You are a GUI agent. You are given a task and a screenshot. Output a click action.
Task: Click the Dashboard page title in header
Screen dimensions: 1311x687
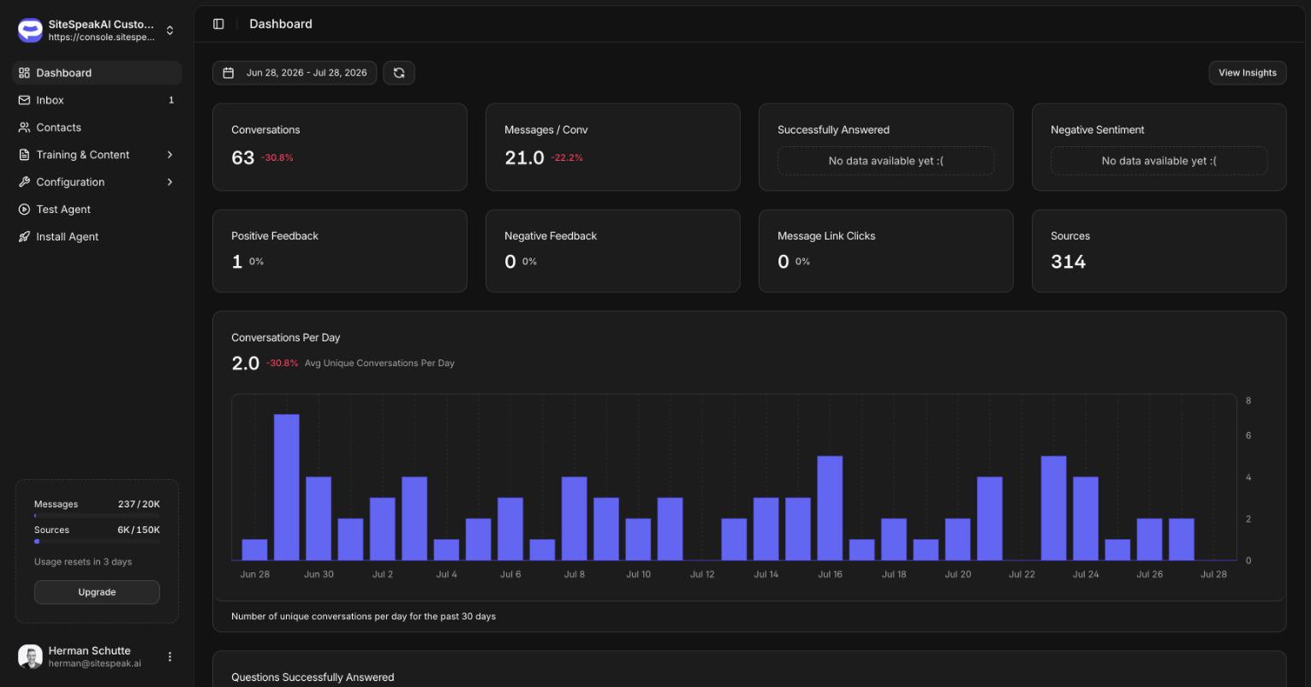pos(281,24)
